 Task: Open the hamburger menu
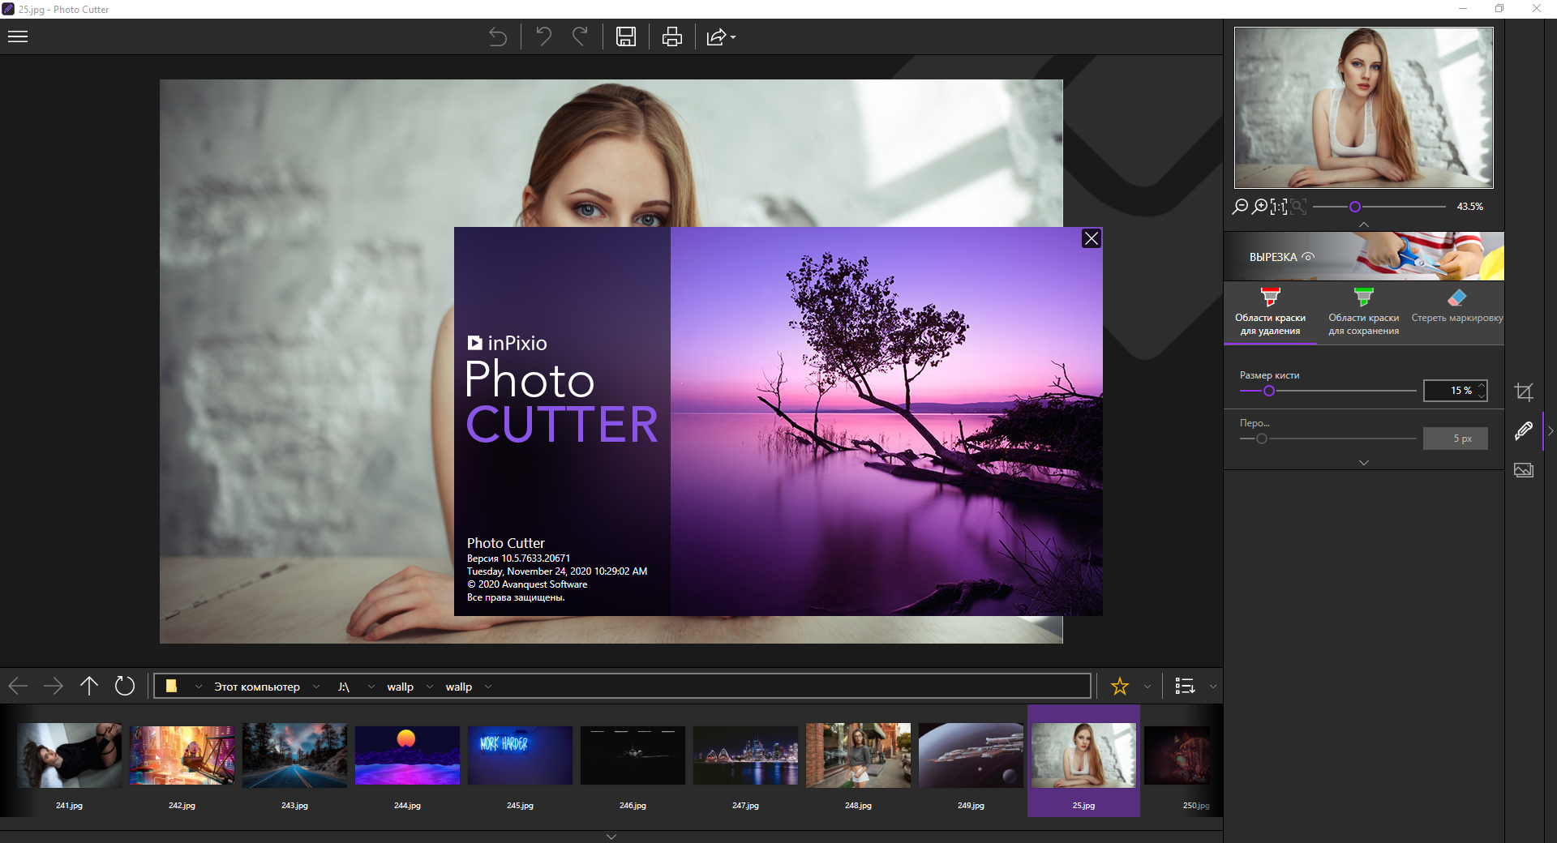point(17,36)
